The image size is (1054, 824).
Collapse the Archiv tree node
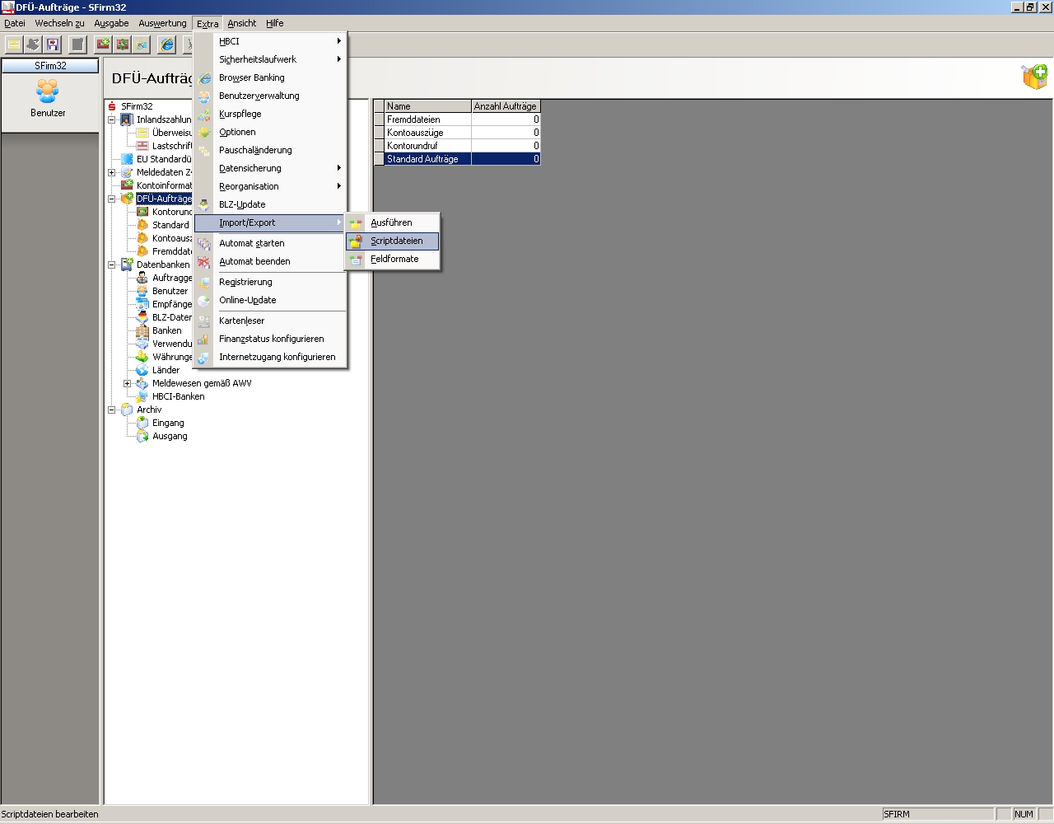coord(112,410)
